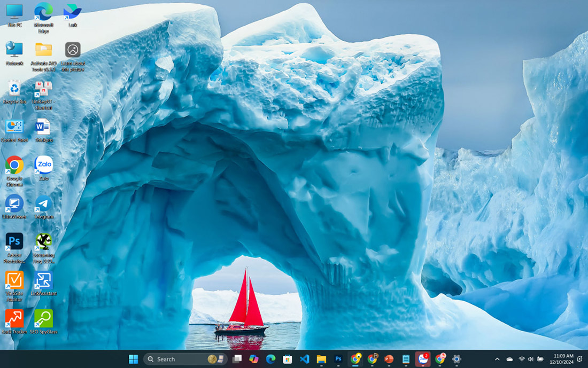Open Windows Settings from the taskbar
Image resolution: width=588 pixels, height=368 pixels.
(x=456, y=359)
